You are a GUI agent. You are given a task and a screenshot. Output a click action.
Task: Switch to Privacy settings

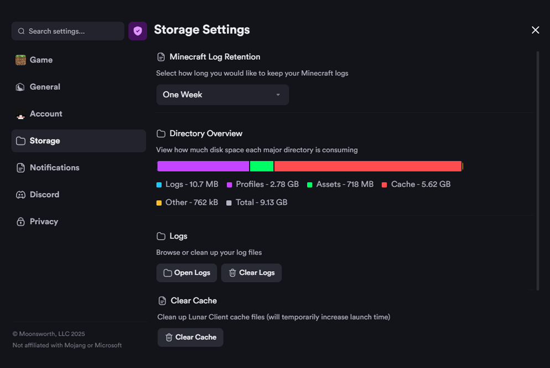(x=79, y=222)
